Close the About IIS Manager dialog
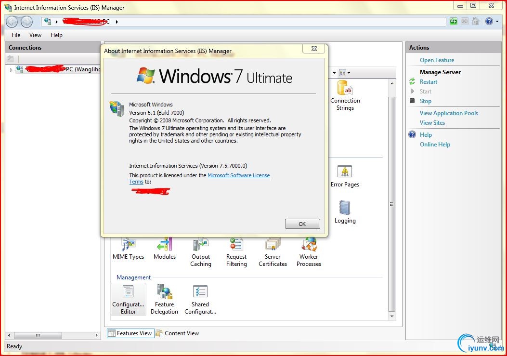This screenshot has height=356, width=507. click(314, 49)
